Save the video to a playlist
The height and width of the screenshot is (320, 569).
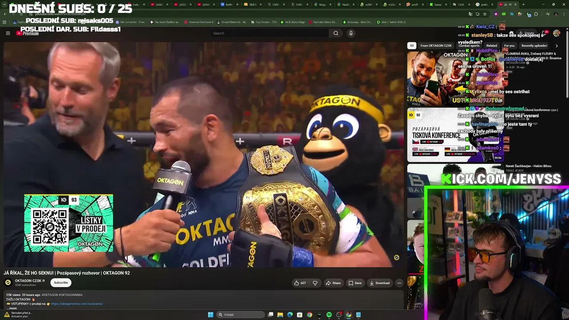355,283
